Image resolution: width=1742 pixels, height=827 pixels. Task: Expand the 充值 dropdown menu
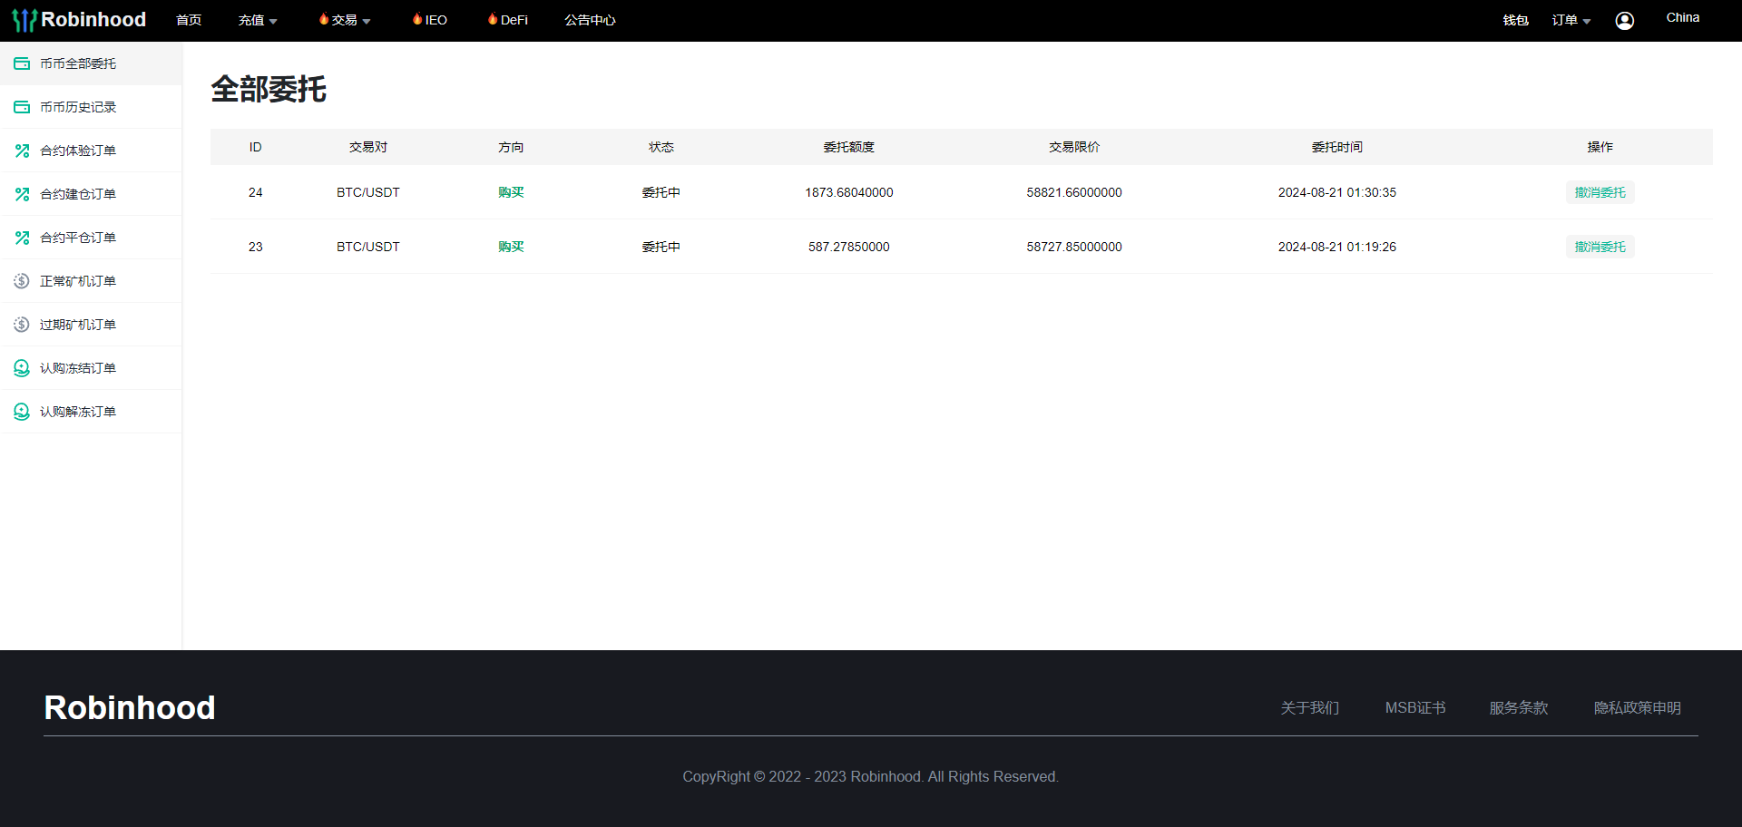click(x=258, y=21)
